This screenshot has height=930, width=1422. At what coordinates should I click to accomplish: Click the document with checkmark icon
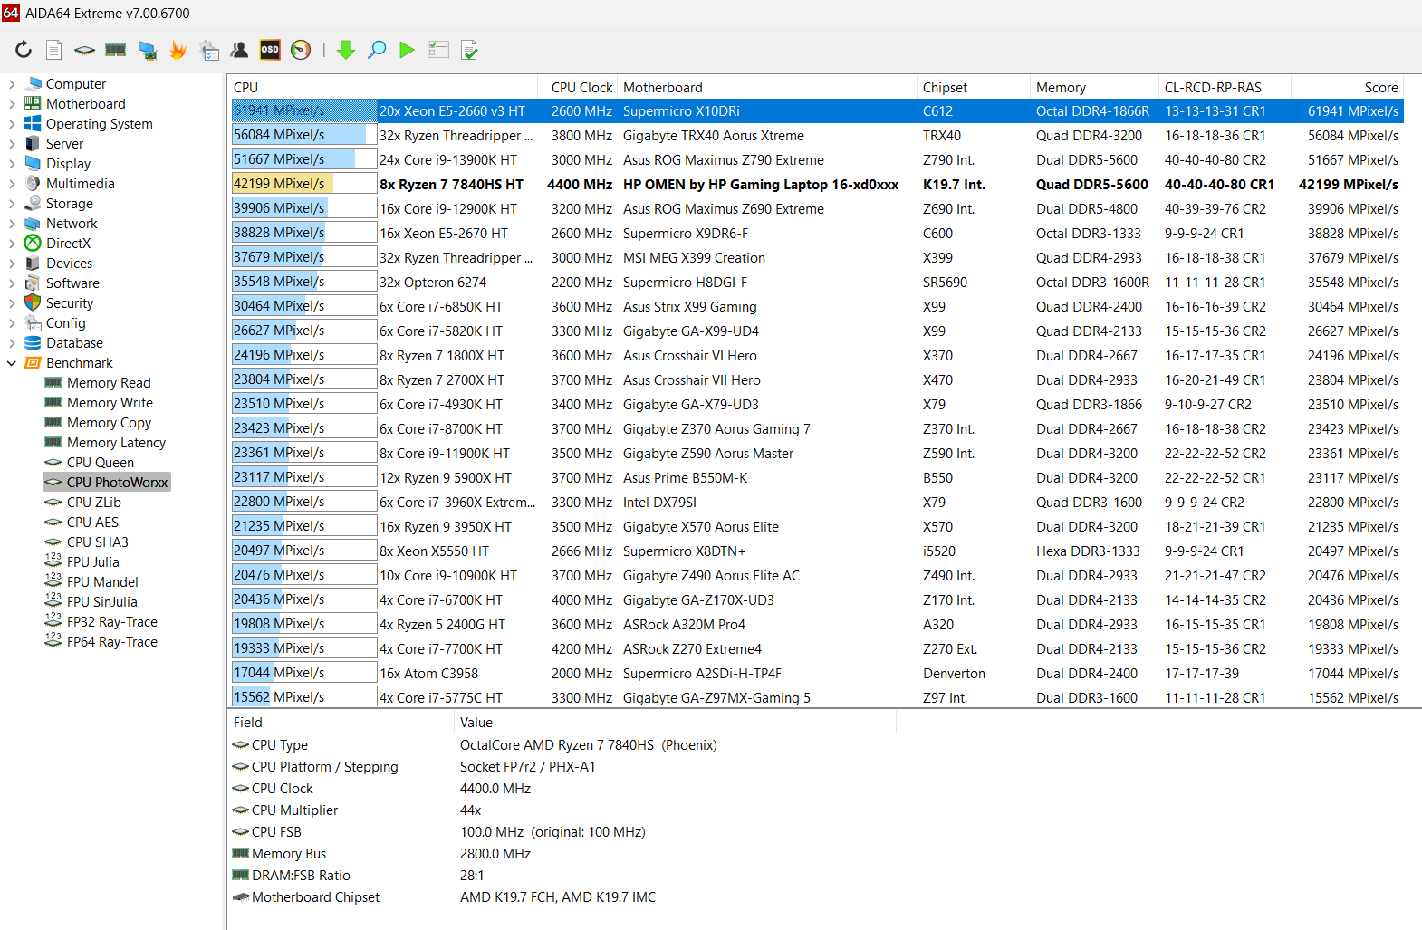point(469,50)
